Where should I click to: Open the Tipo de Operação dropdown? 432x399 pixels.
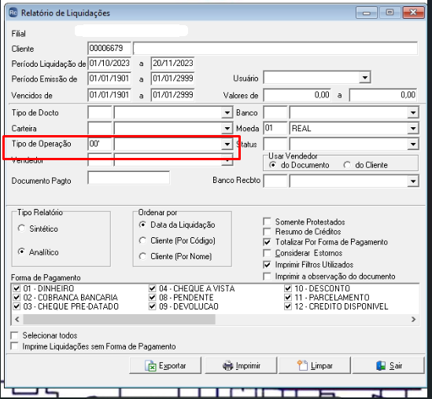[227, 144]
